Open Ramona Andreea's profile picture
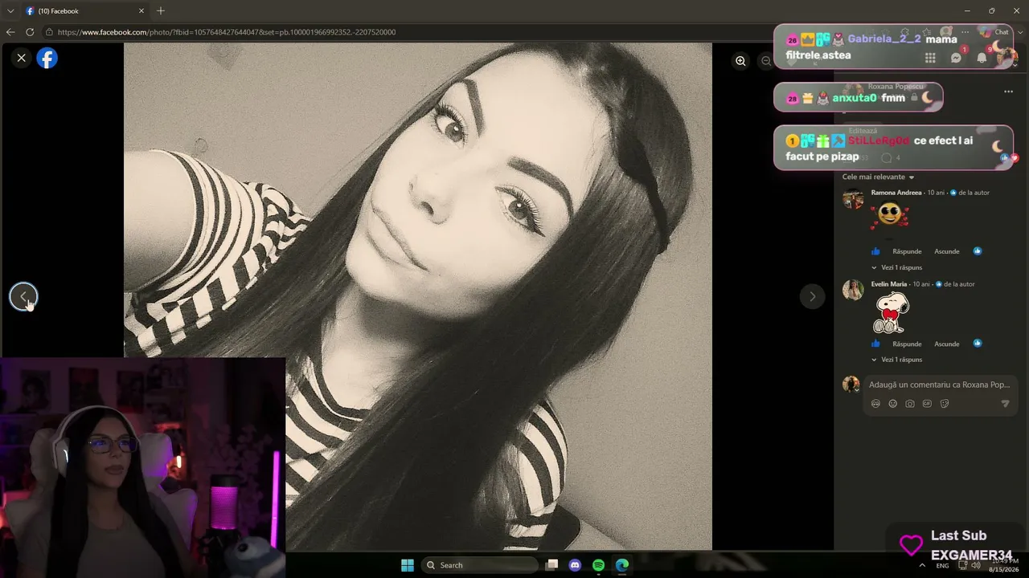This screenshot has width=1029, height=578. tap(853, 197)
